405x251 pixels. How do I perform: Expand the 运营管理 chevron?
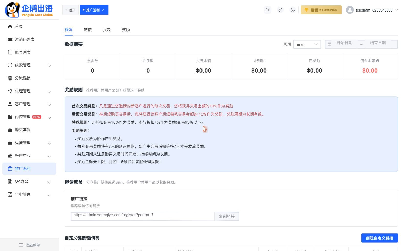pyautogui.click(x=49, y=143)
